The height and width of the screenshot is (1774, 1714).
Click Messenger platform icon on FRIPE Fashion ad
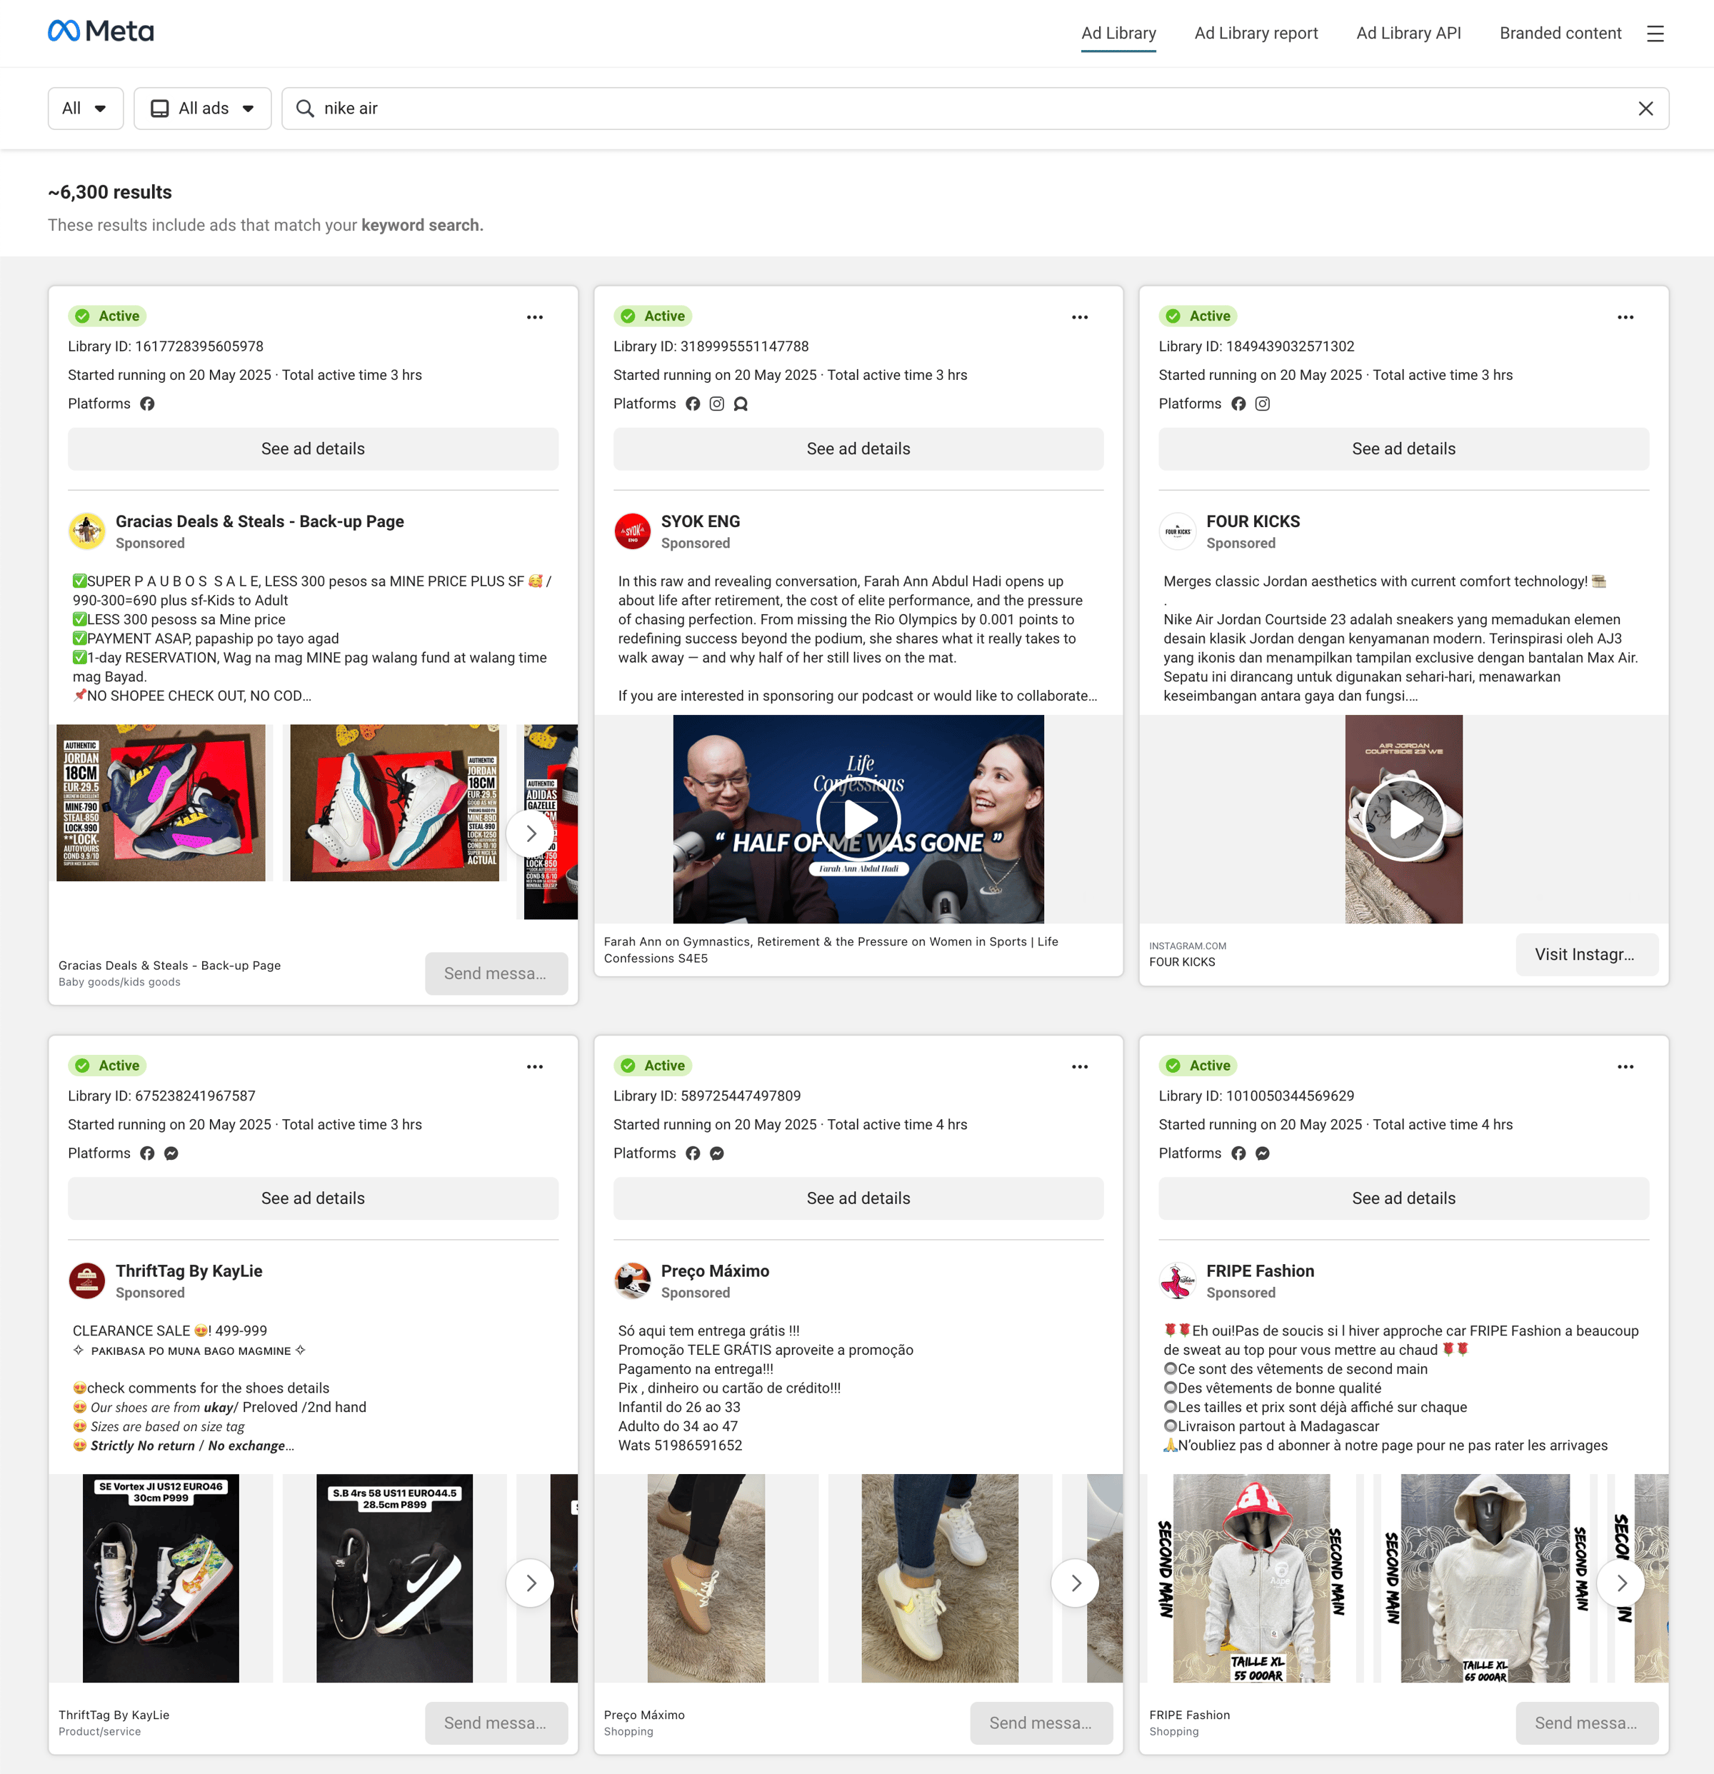tap(1263, 1153)
